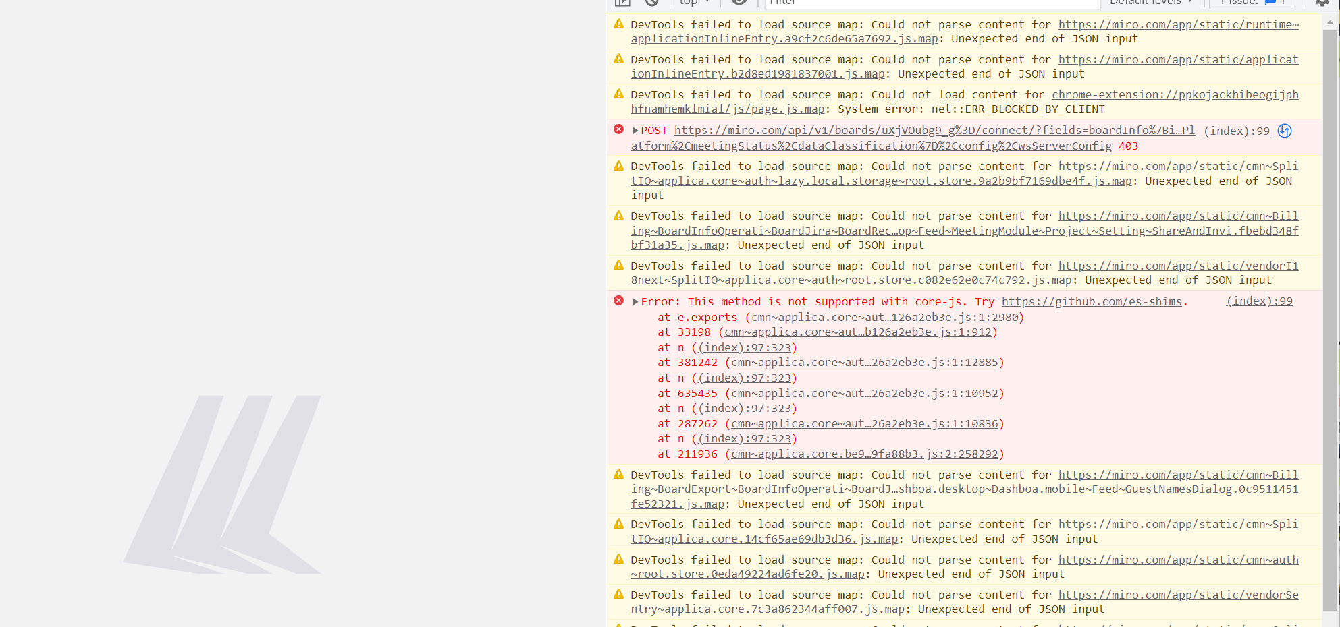This screenshot has width=1340, height=627.
Task: Click the red error icon on core-js Error row
Action: coord(618,301)
